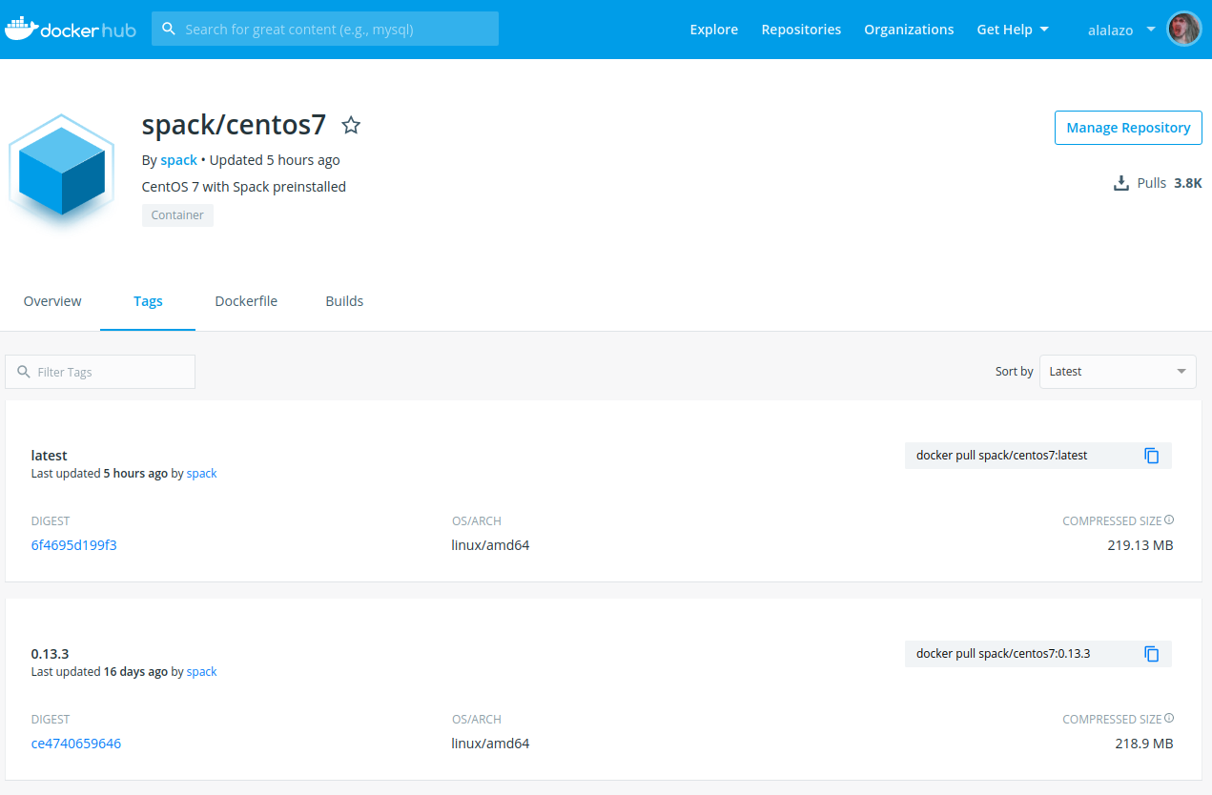This screenshot has height=795, width=1212.
Task: Click the 0.13.3 tag name
Action: click(x=51, y=654)
